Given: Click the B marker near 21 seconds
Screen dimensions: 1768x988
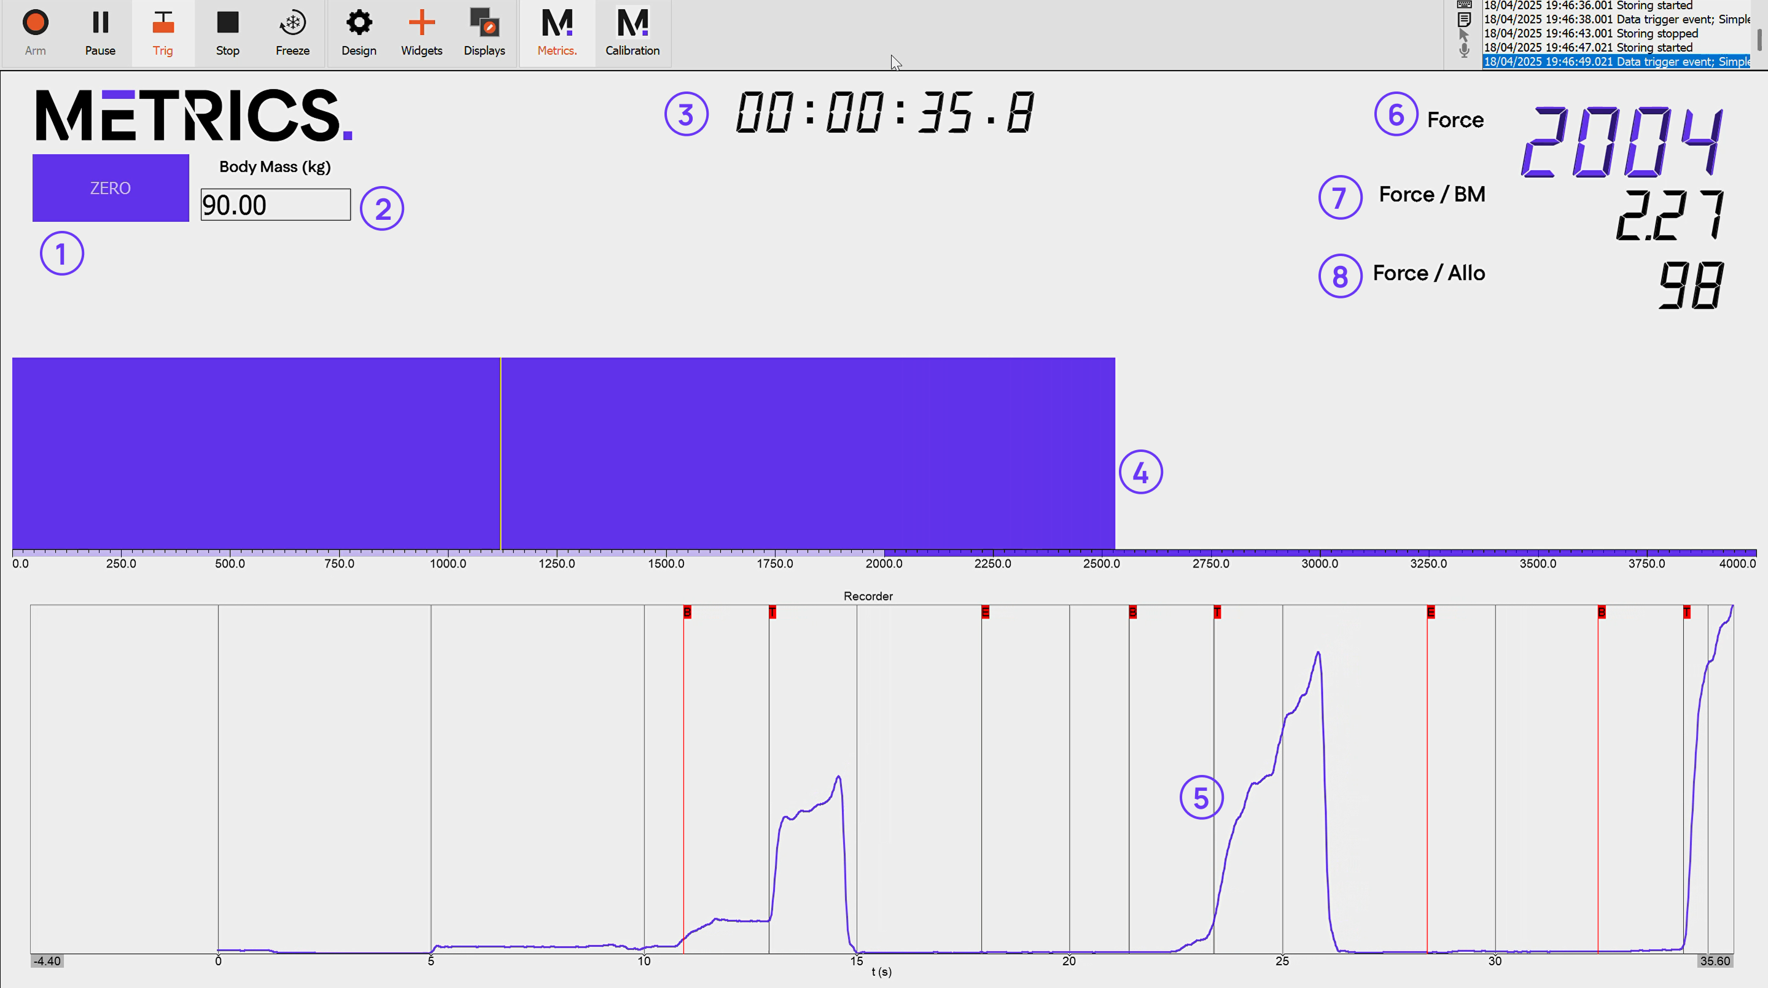Looking at the screenshot, I should point(1133,612).
